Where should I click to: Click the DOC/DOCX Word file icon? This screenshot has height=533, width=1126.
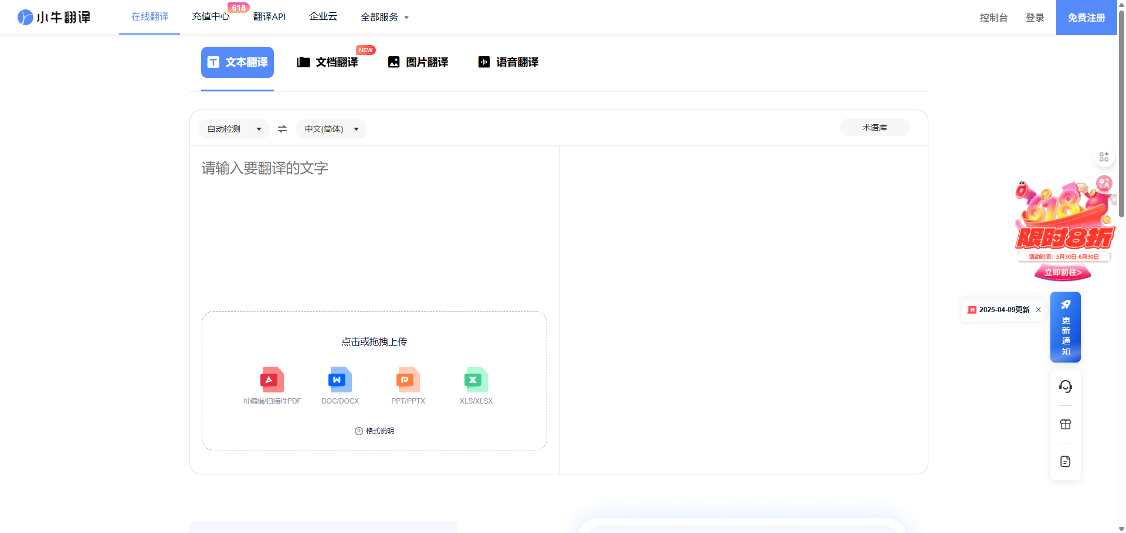click(340, 380)
